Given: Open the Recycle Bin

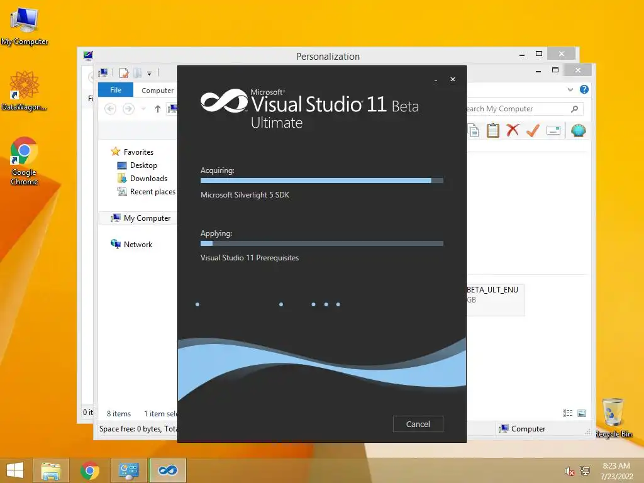Looking at the screenshot, I should (x=613, y=418).
